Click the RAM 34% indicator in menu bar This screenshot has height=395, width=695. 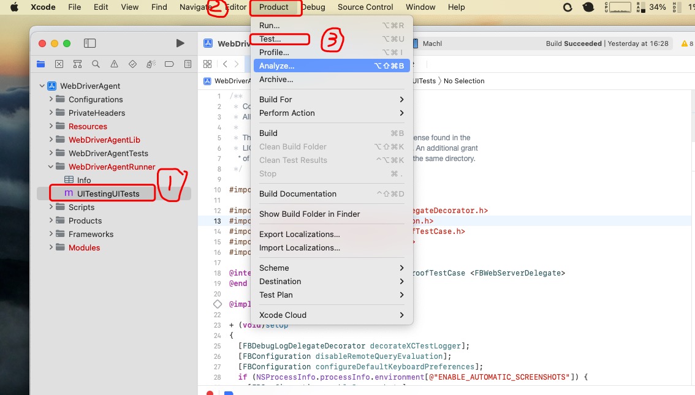pyautogui.click(x=651, y=7)
